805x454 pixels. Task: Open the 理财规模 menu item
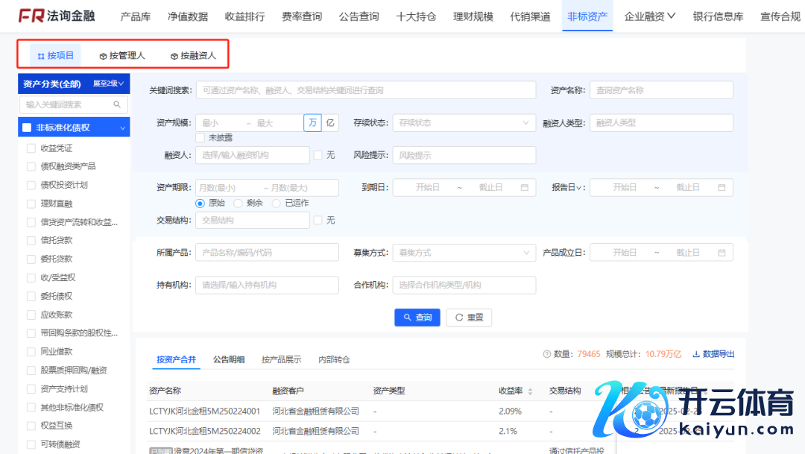tap(473, 16)
